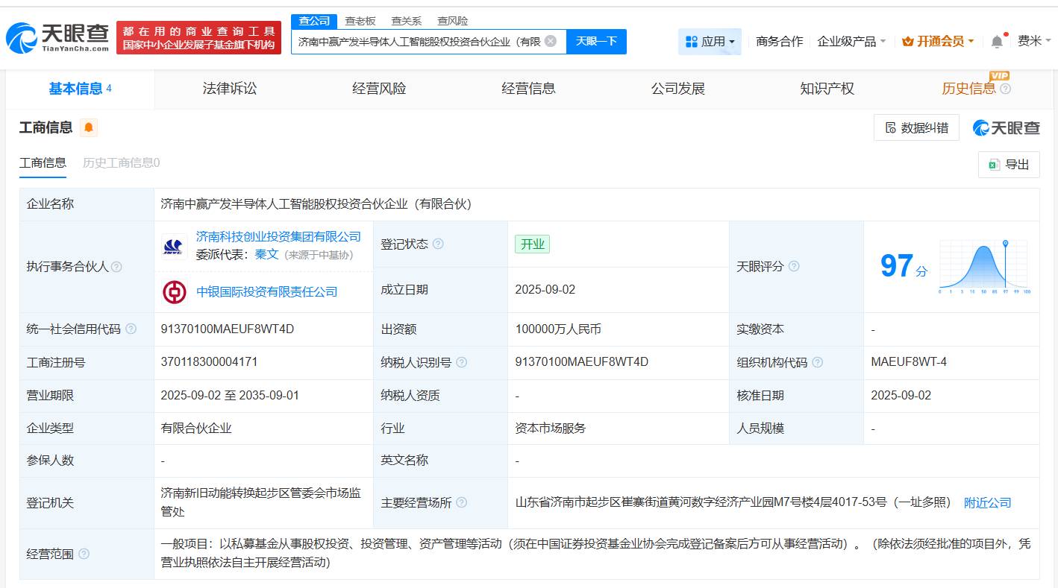Expand the 应用 dropdown menu

pos(710,42)
